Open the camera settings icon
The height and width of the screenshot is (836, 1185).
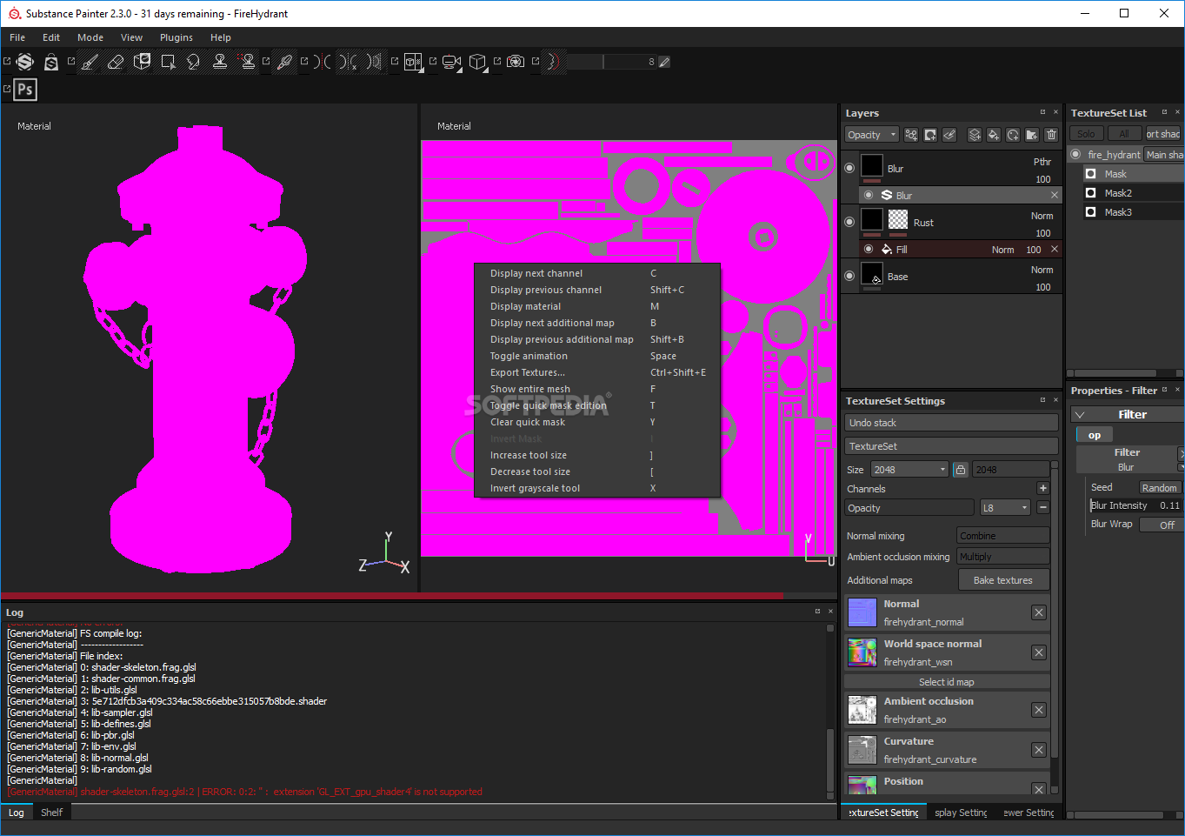click(451, 62)
